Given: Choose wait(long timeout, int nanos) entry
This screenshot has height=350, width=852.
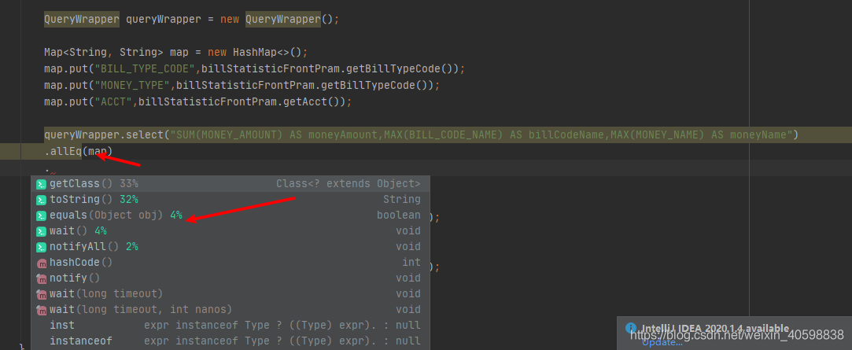Looking at the screenshot, I should click(230, 309).
